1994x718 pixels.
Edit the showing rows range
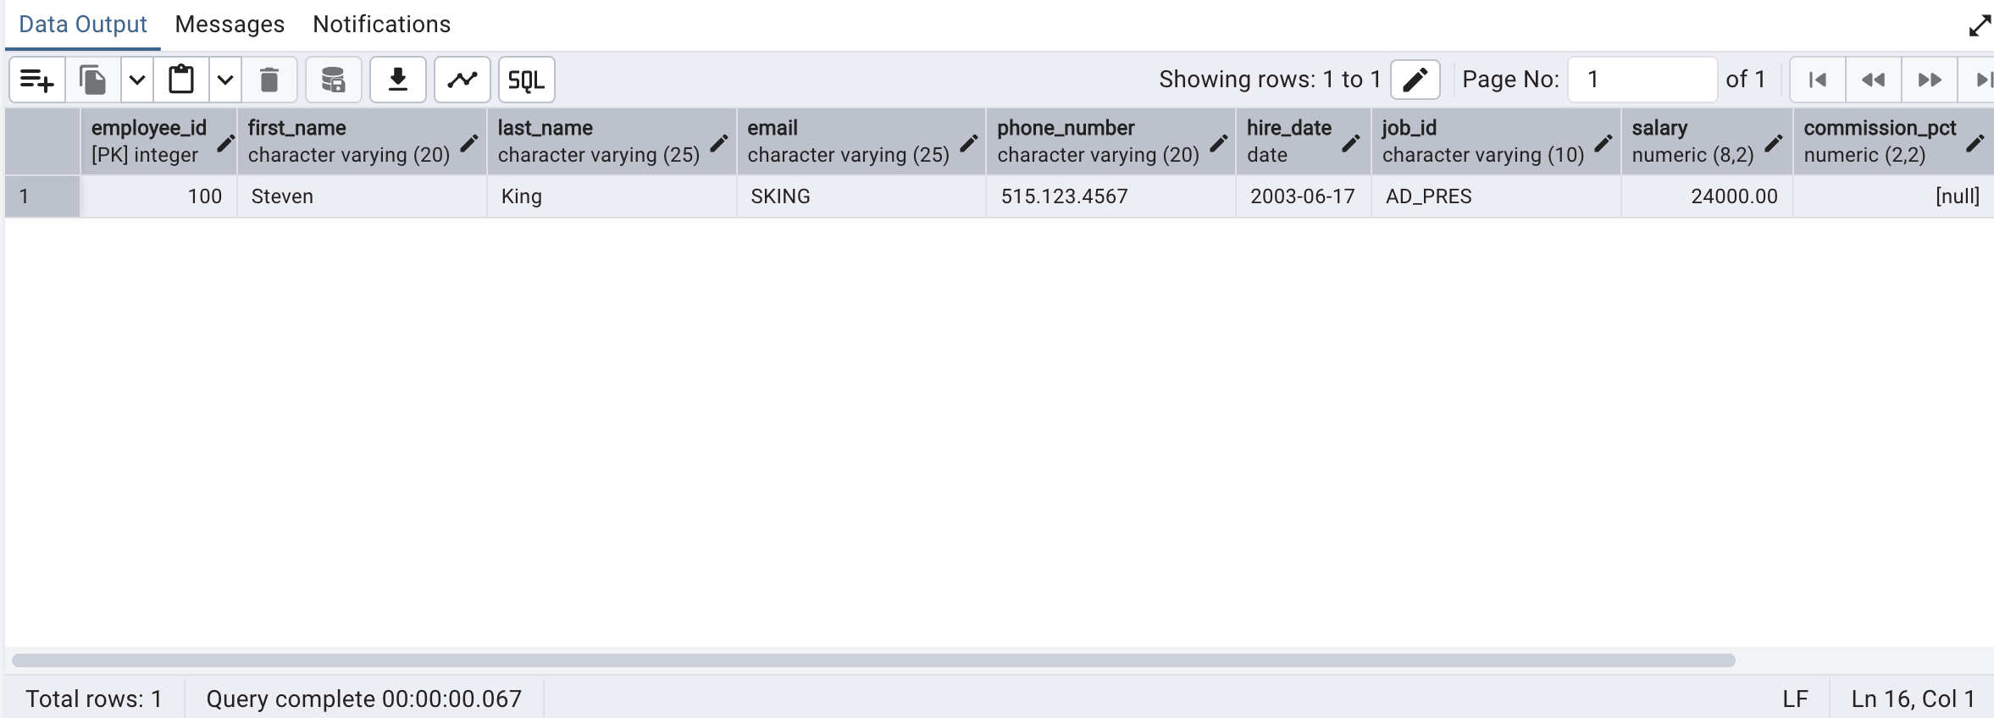coord(1415,80)
